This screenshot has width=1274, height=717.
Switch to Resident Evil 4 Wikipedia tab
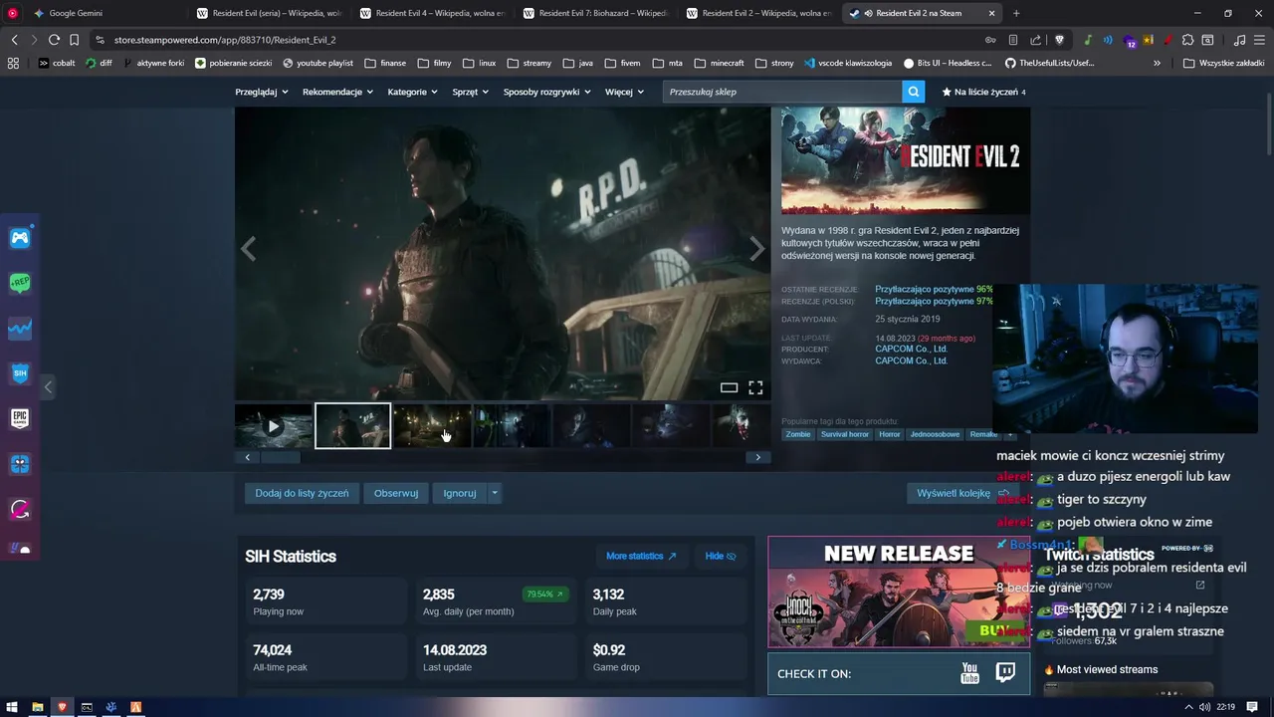click(432, 13)
